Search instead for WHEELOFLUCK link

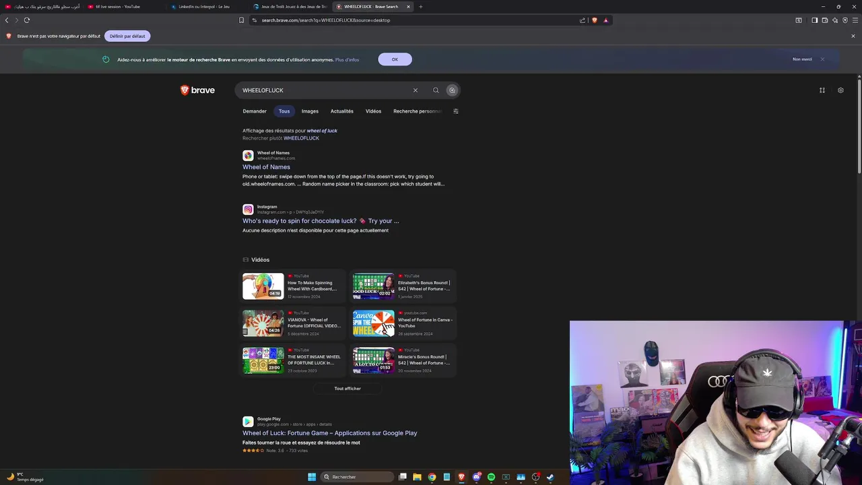[x=301, y=138]
